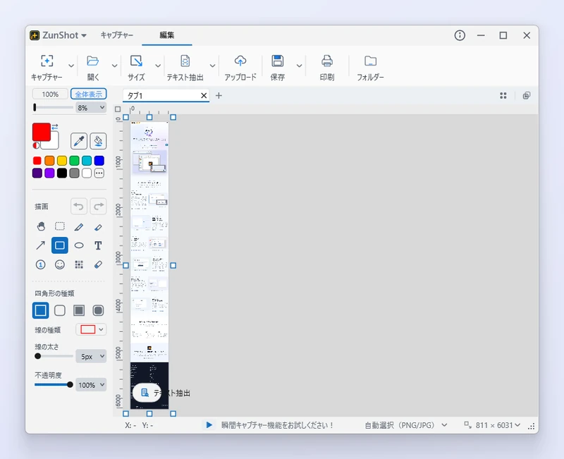Open the 8% zoom level dropdown
564x459 pixels.
[x=91, y=108]
